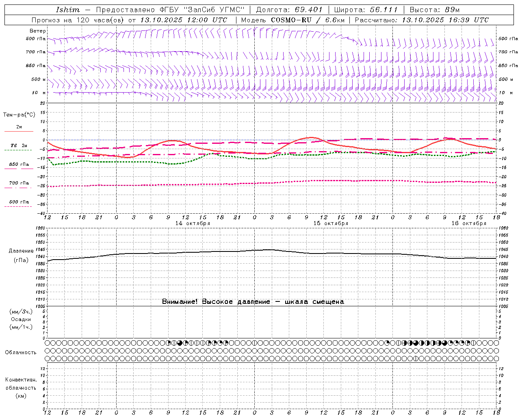This screenshot has height=416, width=520.
Task: Click the "2м" temperature legend label
Action: click(x=19, y=127)
